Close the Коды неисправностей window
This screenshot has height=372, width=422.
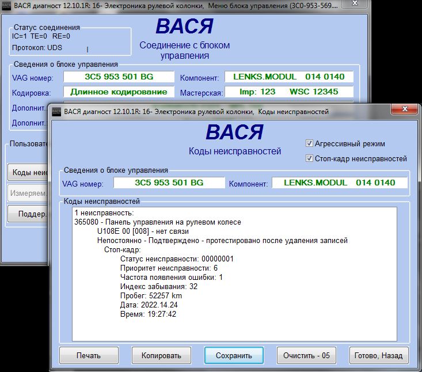pos(405,109)
